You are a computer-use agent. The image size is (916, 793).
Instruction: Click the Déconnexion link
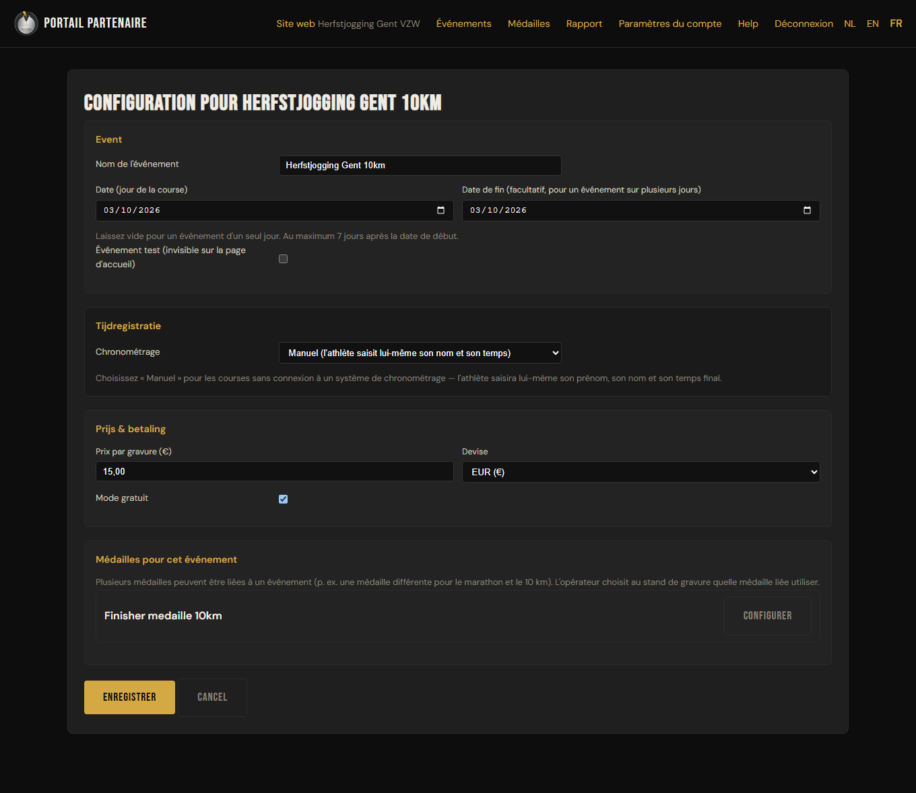[804, 24]
